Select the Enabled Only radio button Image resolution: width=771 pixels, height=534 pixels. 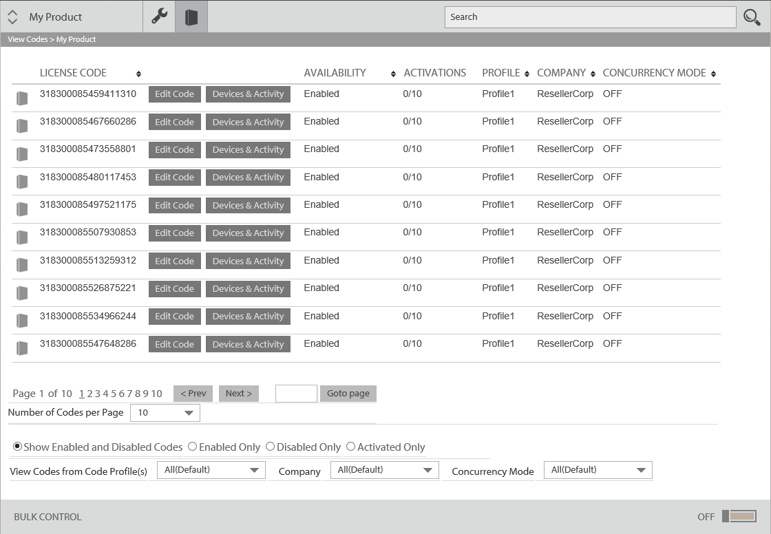[x=193, y=447]
